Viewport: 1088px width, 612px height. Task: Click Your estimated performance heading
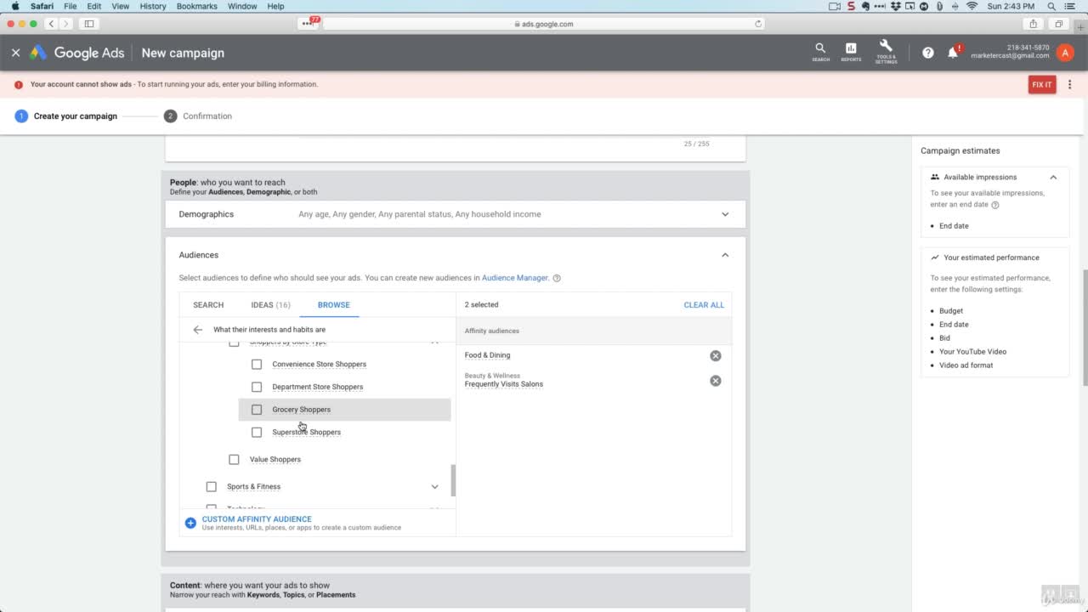click(x=991, y=258)
